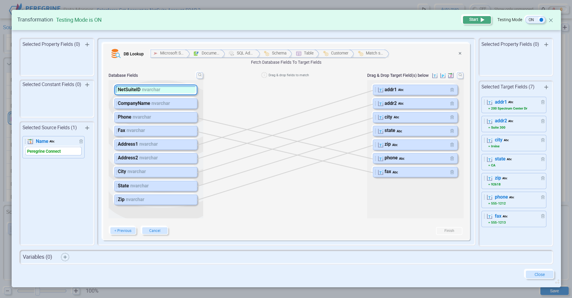The height and width of the screenshot is (298, 572).
Task: Add a Selected Constant Field
Action: coord(87,85)
